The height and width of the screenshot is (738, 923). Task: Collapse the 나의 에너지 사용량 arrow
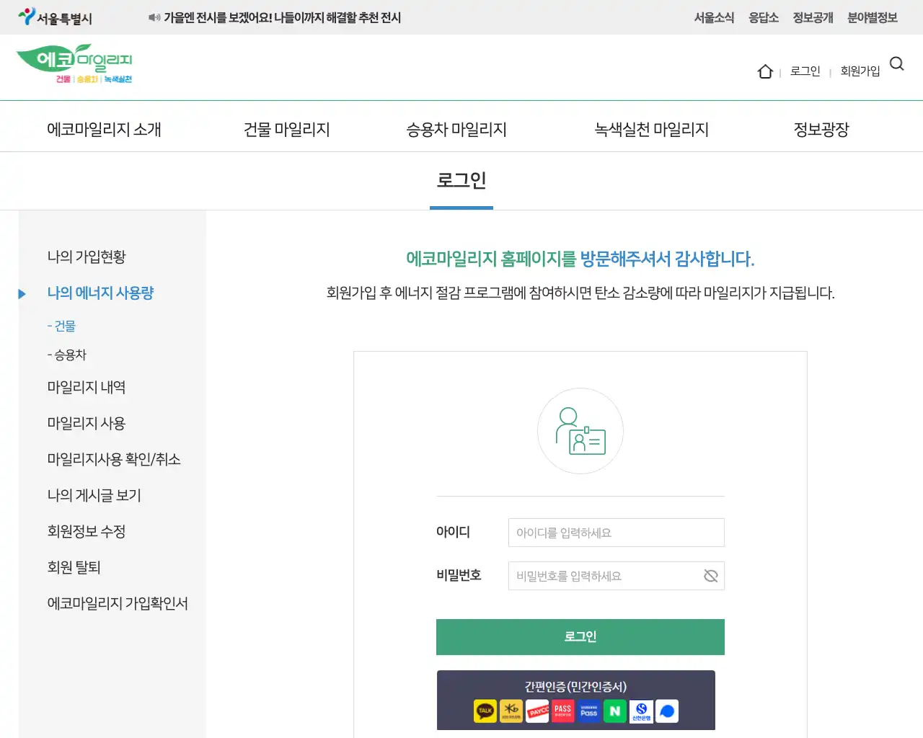click(22, 294)
